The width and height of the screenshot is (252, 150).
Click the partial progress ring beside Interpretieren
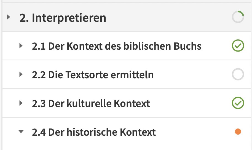(238, 17)
